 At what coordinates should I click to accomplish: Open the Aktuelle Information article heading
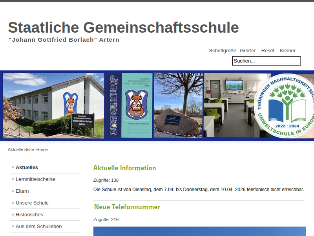pos(124,168)
